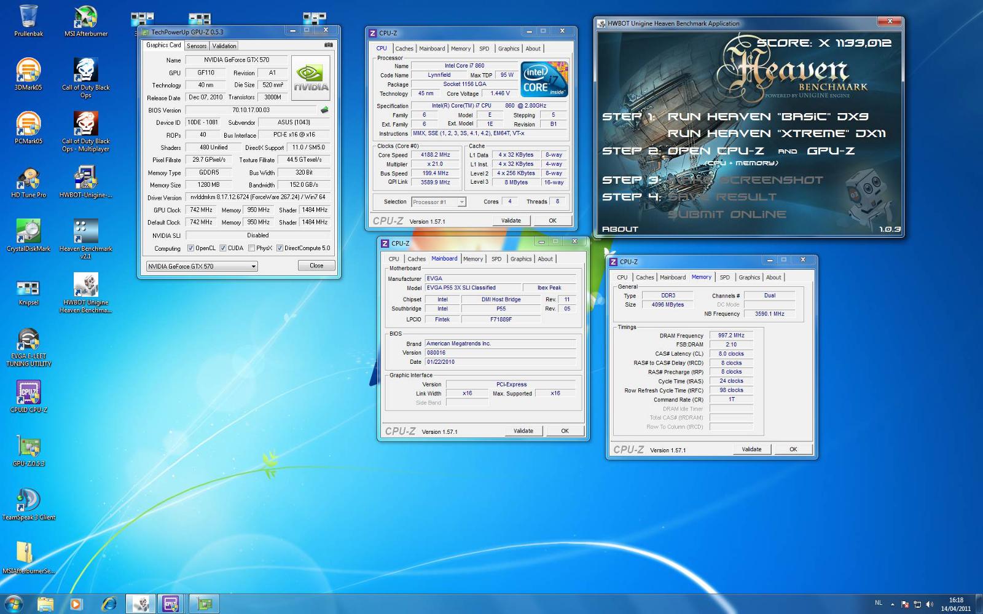Click the volume speaker tray icon
This screenshot has height=614, width=983.
[930, 604]
